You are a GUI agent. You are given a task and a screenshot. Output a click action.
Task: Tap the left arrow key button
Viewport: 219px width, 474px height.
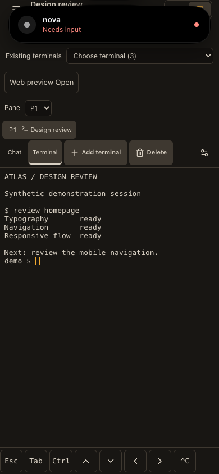[135, 461]
